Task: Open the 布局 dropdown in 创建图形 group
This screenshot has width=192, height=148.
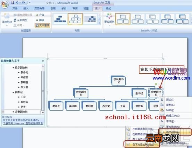Action: pos(19,25)
